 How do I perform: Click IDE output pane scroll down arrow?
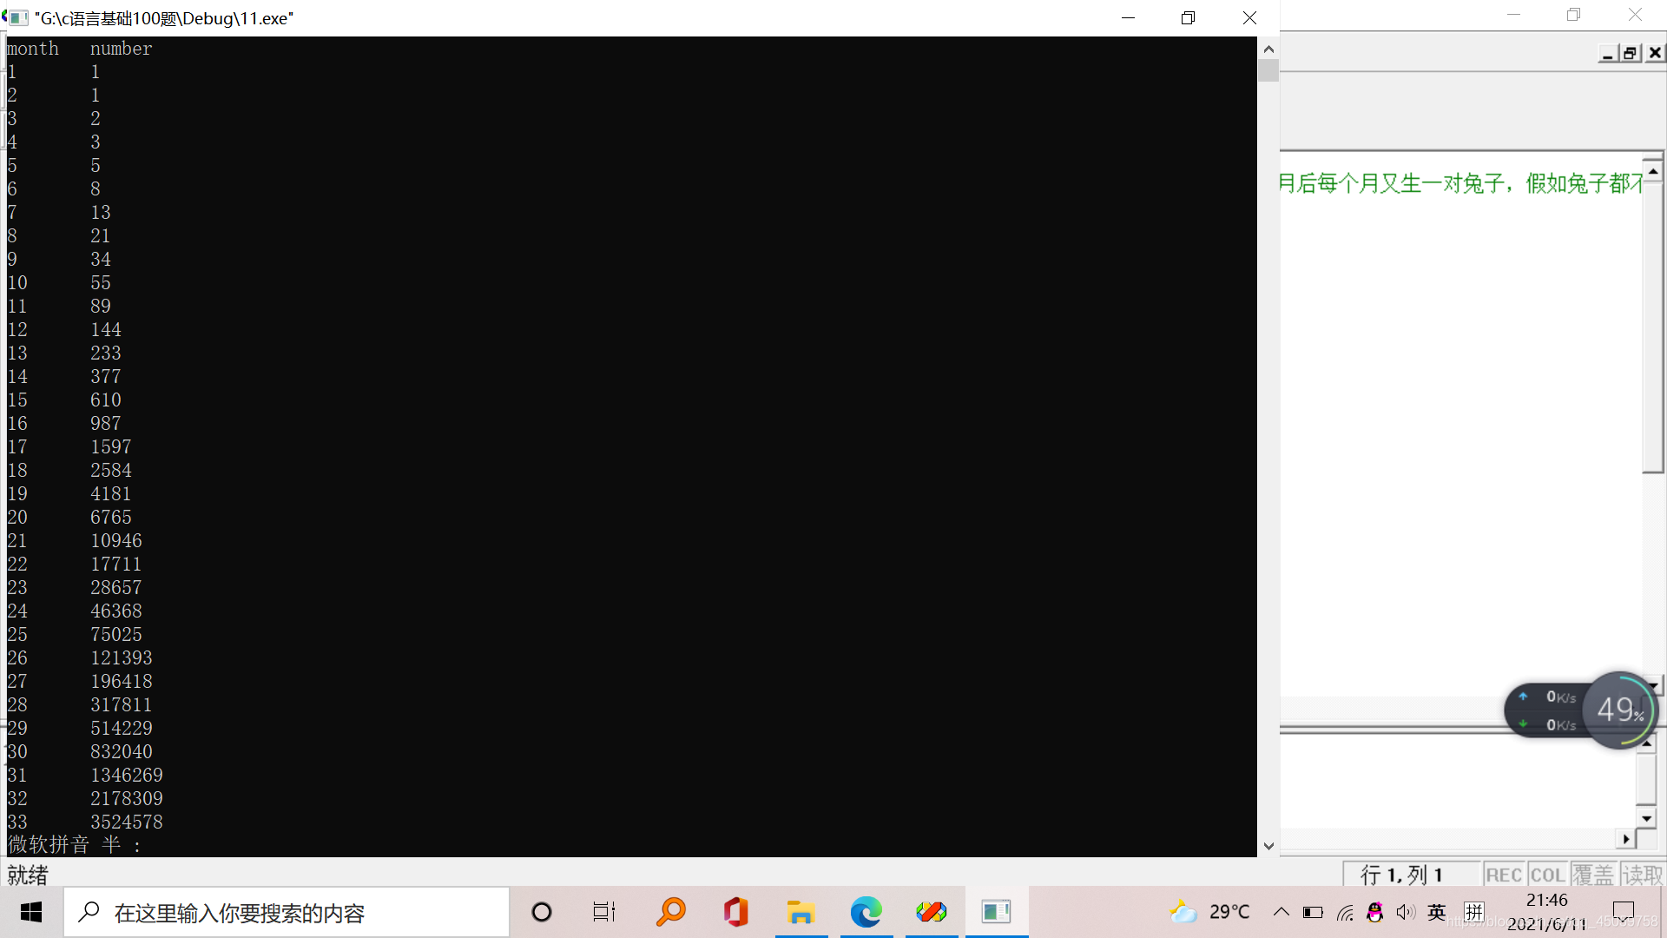pos(1646,818)
